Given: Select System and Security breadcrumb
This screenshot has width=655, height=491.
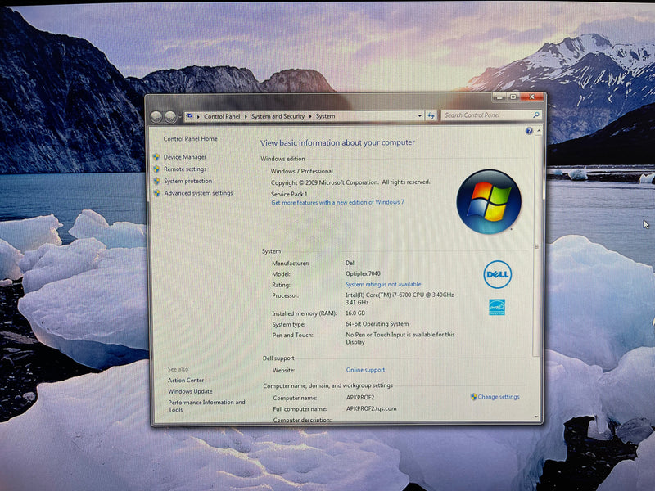Looking at the screenshot, I should pyautogui.click(x=278, y=116).
